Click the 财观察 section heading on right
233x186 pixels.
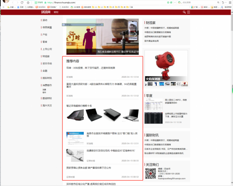(x=151, y=23)
